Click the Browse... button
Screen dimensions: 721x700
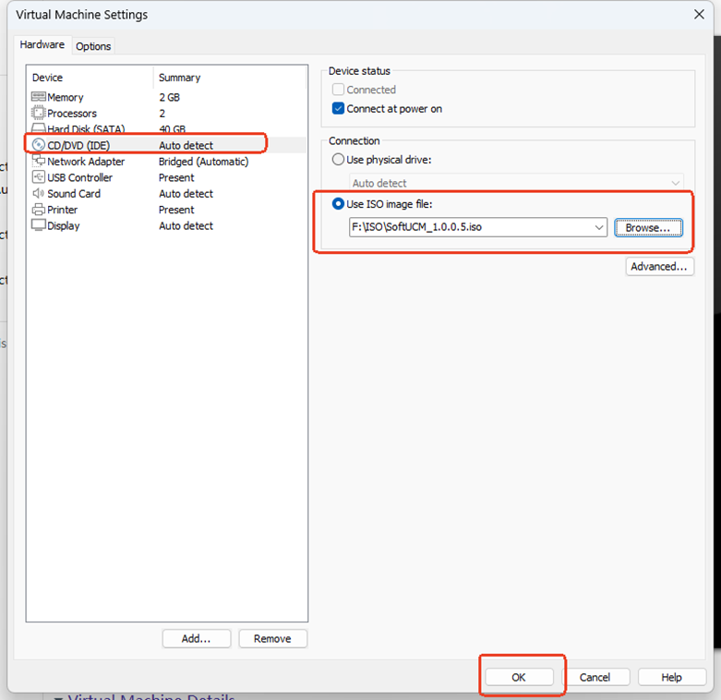[x=648, y=228]
